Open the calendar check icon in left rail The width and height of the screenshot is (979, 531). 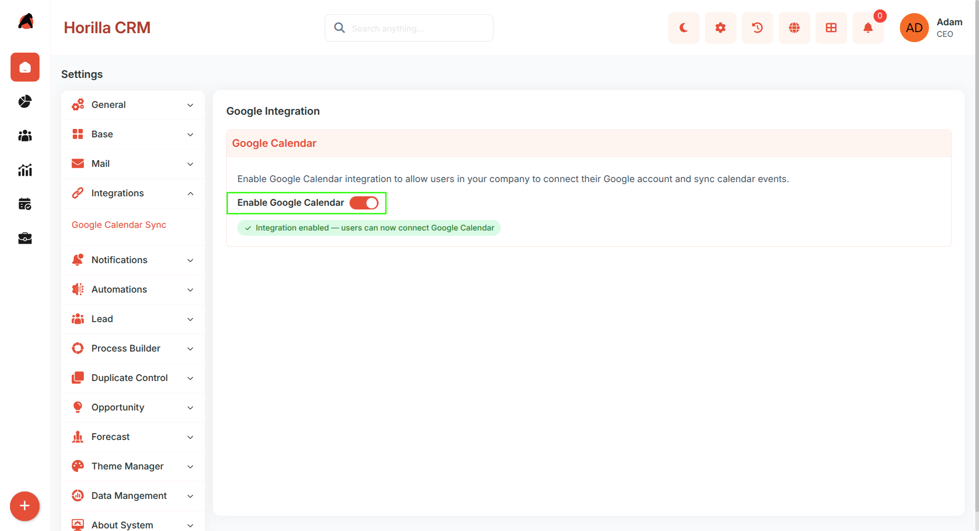(x=25, y=204)
